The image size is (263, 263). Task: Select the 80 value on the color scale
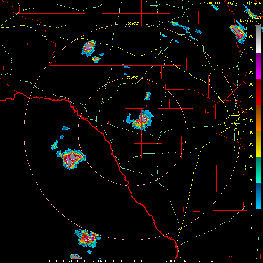click(x=251, y=37)
